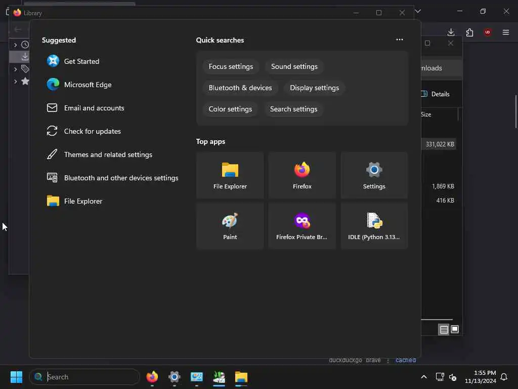Launch IDLE Python tile in Top apps
The width and height of the screenshot is (518, 389).
pyautogui.click(x=374, y=226)
